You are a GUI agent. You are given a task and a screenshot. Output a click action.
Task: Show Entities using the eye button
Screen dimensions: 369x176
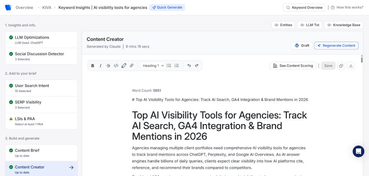[x=283, y=25]
